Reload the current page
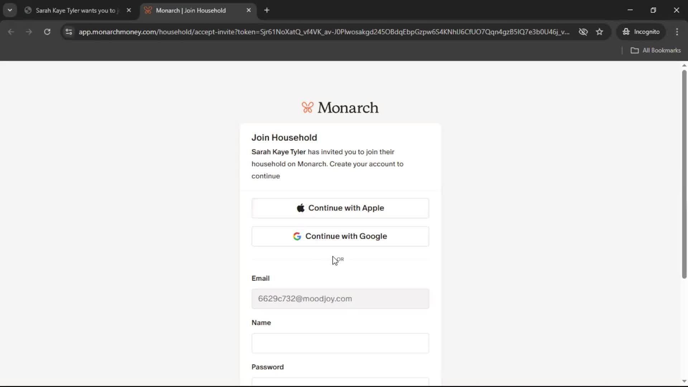This screenshot has width=688, height=387. coord(47,32)
